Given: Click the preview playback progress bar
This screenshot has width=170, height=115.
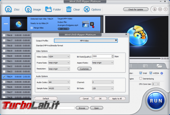Looking at the screenshot, I should pyautogui.click(x=145, y=58).
